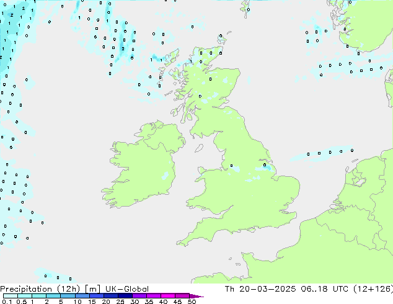This screenshot has height=304, width=393.
Task: Click the '0.5' legend value label
Action: [x=22, y=302]
